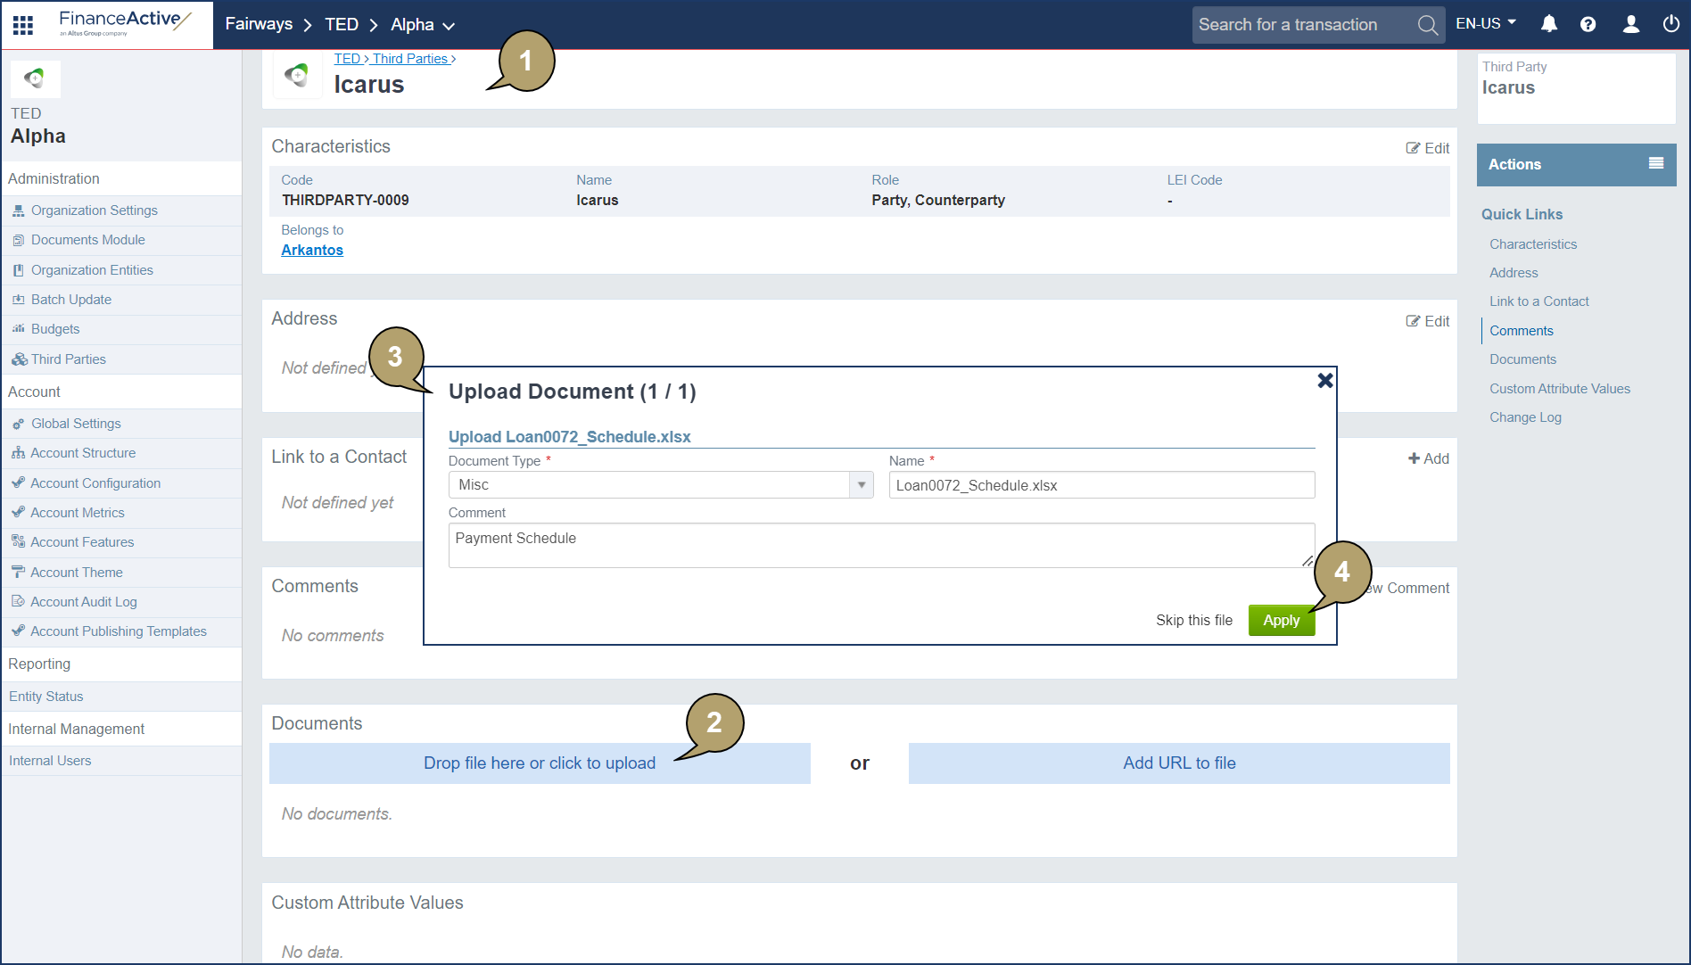Open the EN-US language dropdown
The image size is (1691, 965).
pos(1486,24)
